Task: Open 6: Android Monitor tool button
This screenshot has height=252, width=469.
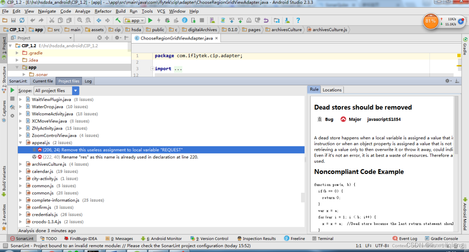Action: [161, 238]
